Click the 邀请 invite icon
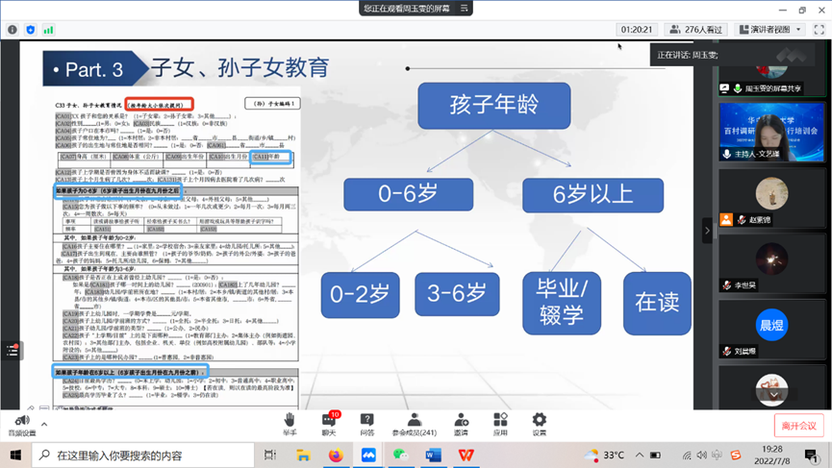This screenshot has width=832, height=468. click(462, 421)
